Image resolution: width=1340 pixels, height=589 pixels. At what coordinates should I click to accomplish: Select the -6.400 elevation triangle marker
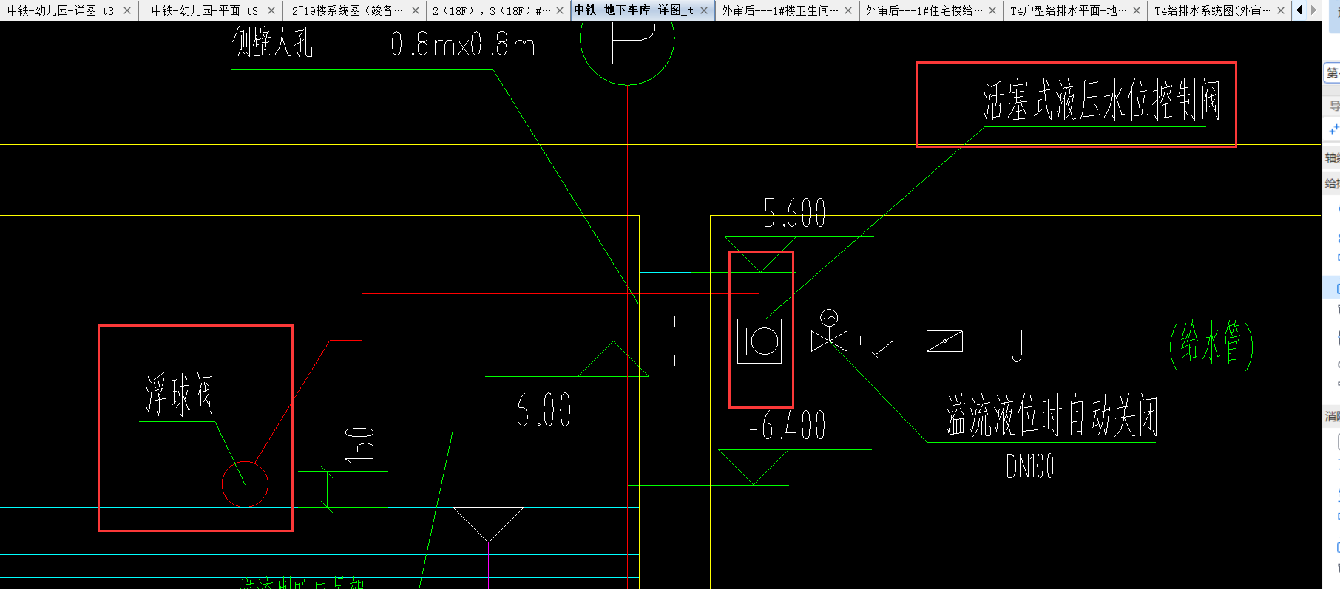click(x=754, y=467)
